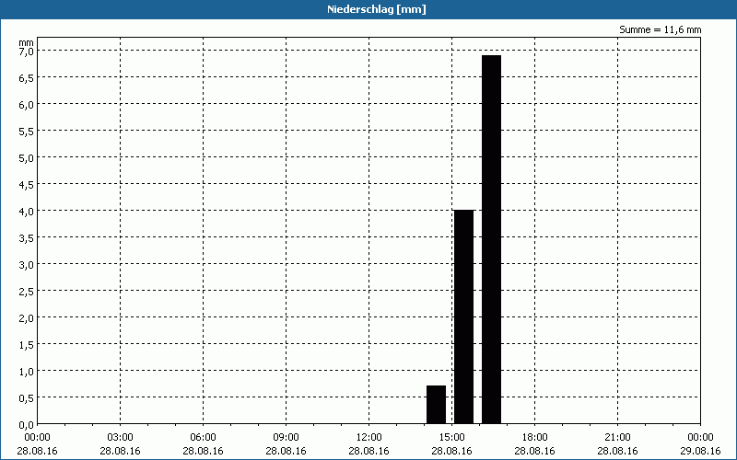This screenshot has height=460, width=737.
Task: Click the mm unit label above the y-axis
Action: 26,42
